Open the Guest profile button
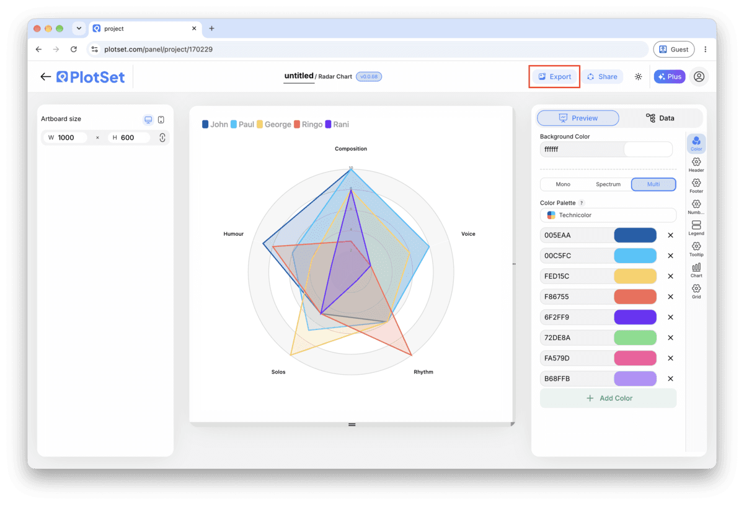 click(673, 49)
